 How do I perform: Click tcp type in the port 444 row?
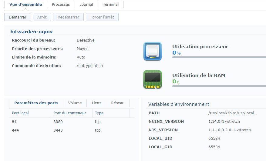click(x=98, y=130)
